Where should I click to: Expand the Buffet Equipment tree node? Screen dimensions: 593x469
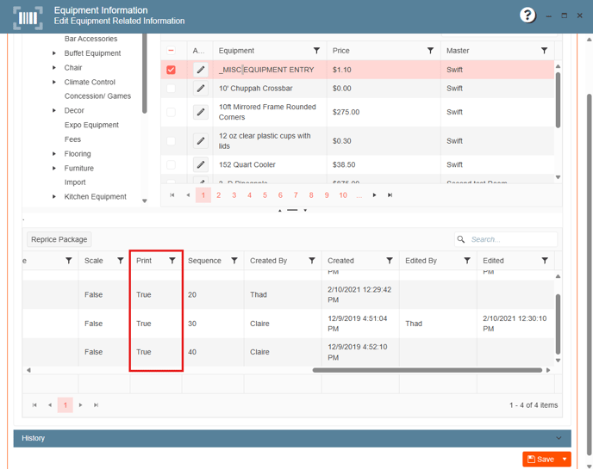(55, 53)
